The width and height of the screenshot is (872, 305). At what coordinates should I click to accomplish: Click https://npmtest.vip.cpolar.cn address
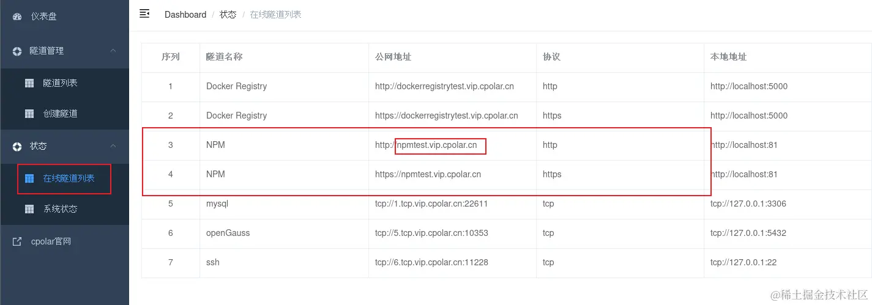(428, 174)
